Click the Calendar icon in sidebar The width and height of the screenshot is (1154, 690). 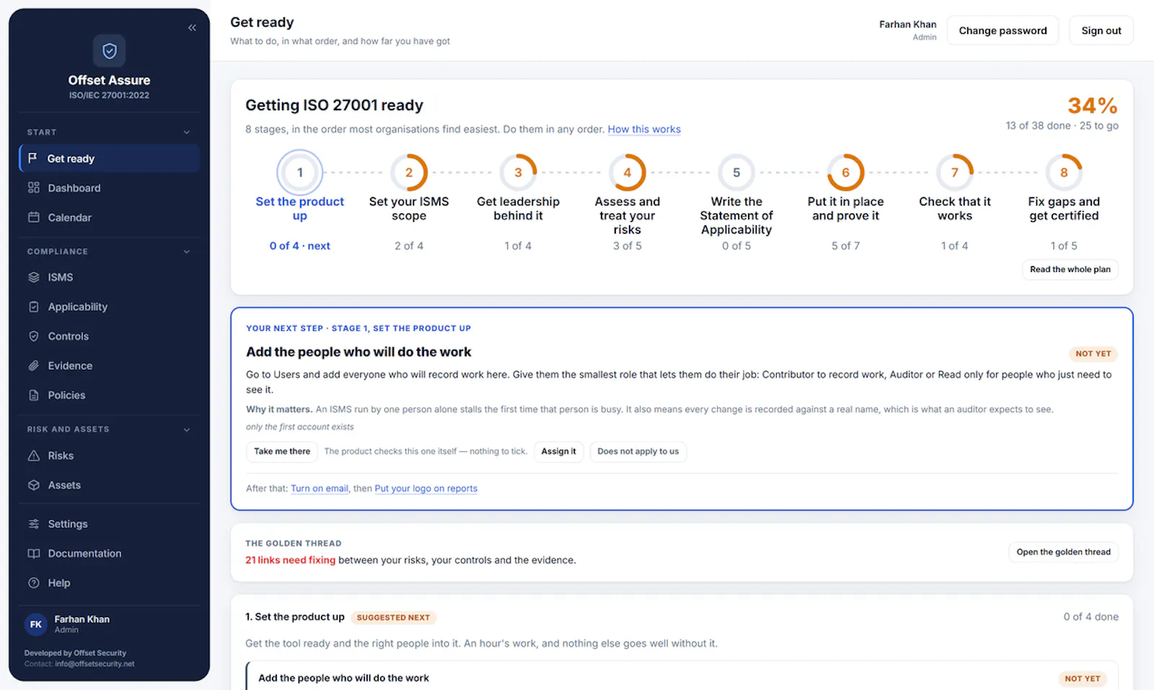pyautogui.click(x=33, y=217)
